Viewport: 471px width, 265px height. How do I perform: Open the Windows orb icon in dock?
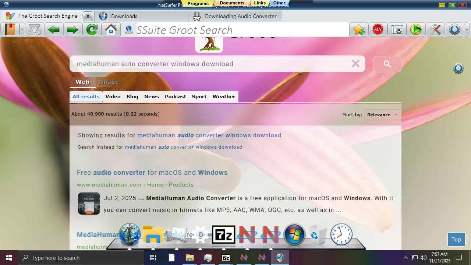pos(294,234)
